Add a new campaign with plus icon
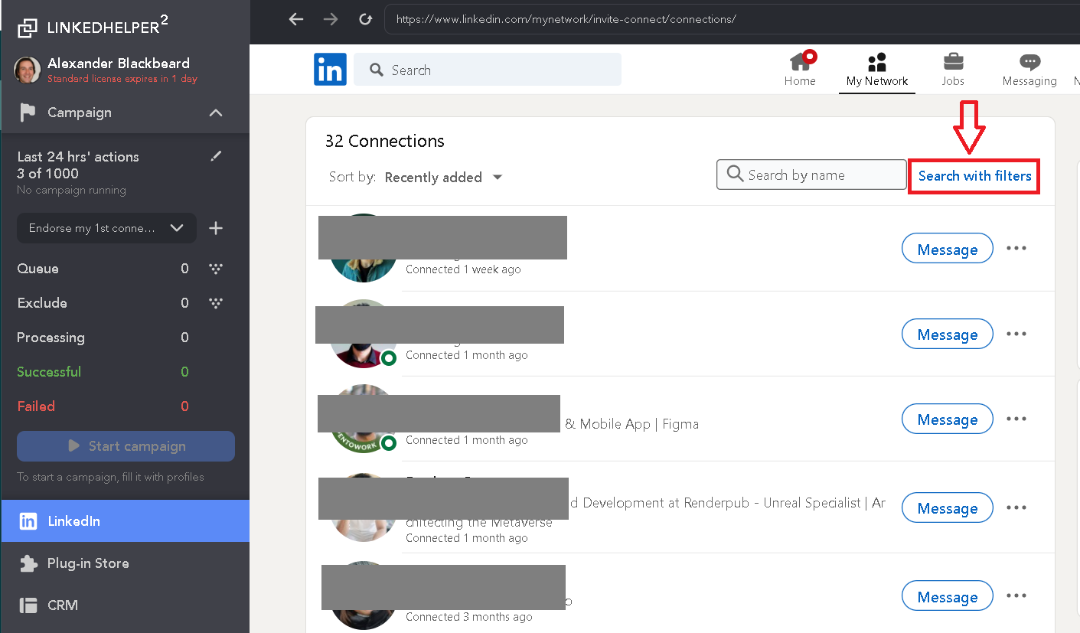This screenshot has height=633, width=1080. [216, 228]
